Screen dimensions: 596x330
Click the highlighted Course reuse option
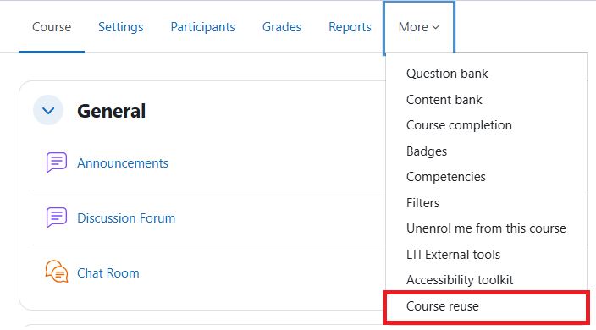point(486,307)
